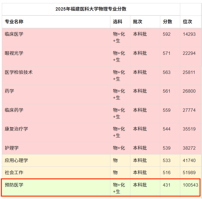The height and width of the screenshot is (199, 202).
Task: Click rank value 22294
Action: coord(189,53)
